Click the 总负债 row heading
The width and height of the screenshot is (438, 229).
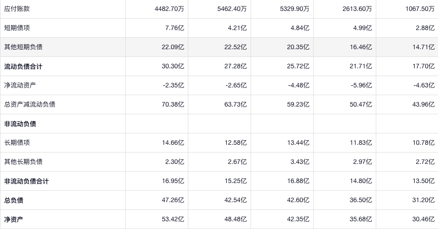(14, 200)
